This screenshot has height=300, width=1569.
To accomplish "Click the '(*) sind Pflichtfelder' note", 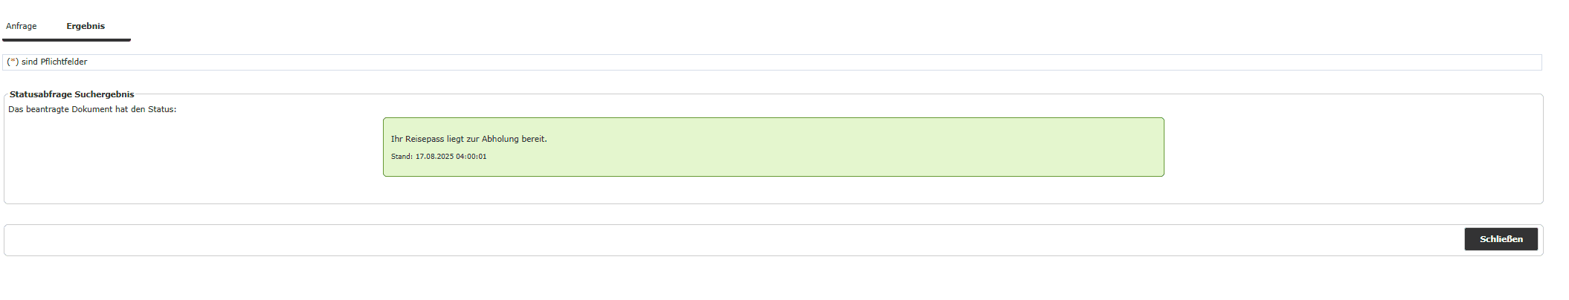I will (47, 62).
